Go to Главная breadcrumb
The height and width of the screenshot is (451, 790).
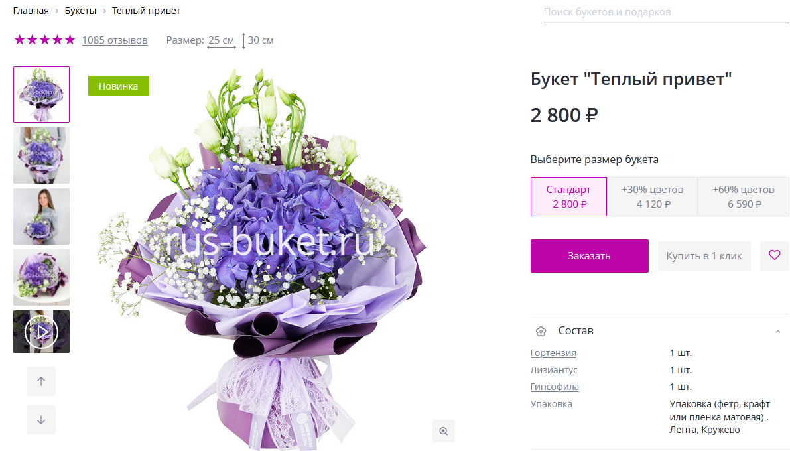point(31,11)
